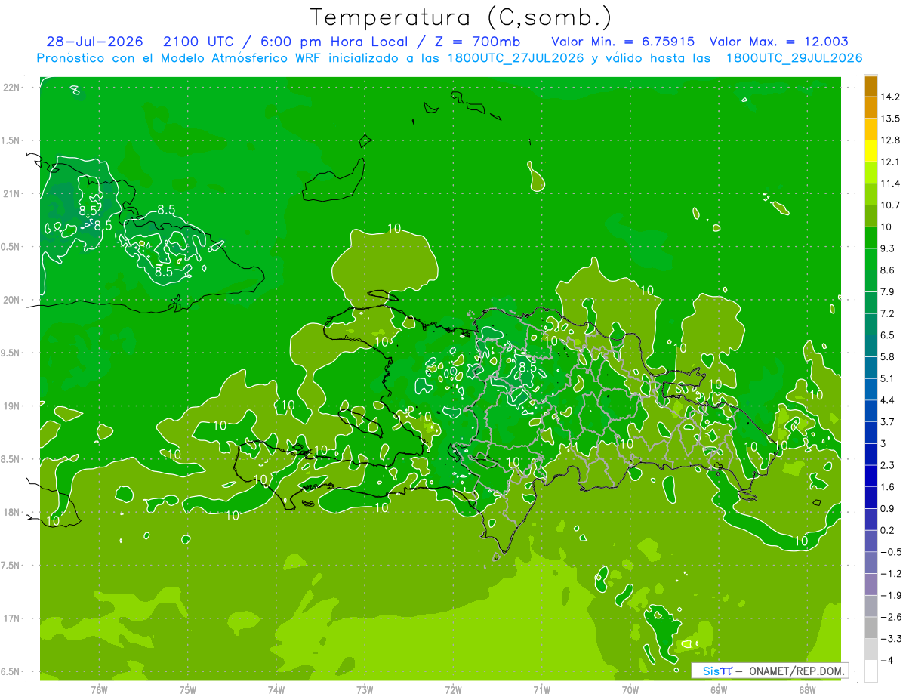Click the '73W' longitude axis label
This screenshot has height=700, width=906.
pyautogui.click(x=365, y=690)
